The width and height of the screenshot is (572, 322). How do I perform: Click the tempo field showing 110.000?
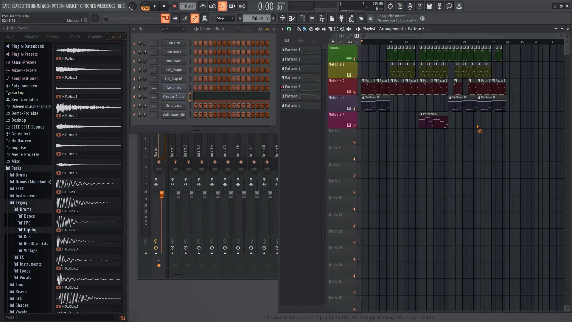pos(188,6)
